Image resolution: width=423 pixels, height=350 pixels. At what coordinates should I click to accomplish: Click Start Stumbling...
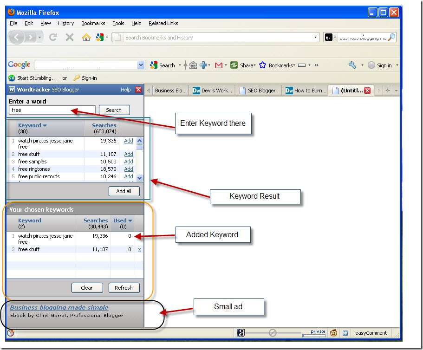37,78
